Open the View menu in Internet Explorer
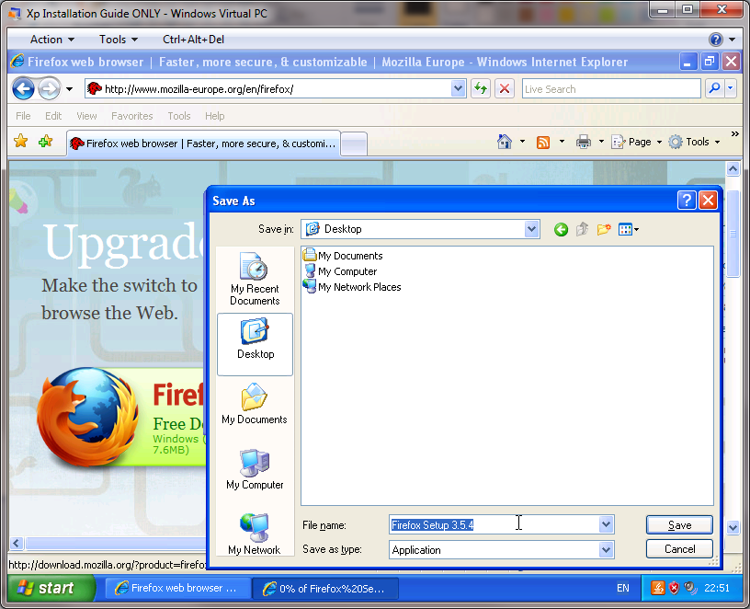The height and width of the screenshot is (609, 750). [86, 116]
